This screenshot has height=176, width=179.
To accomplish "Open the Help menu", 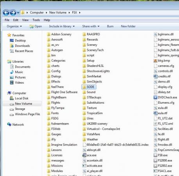I will click(47, 20).
